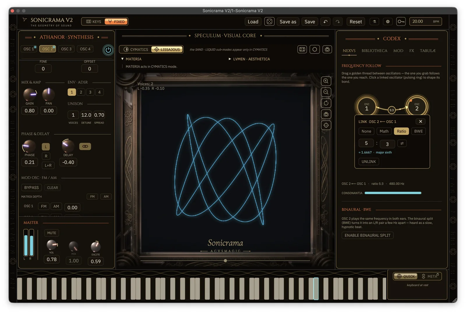Click the dice randomize icon

(x=269, y=22)
